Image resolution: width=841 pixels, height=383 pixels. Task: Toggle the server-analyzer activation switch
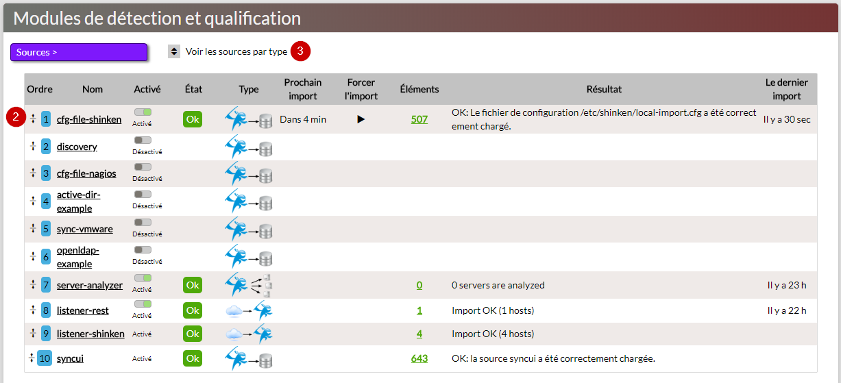[x=143, y=278]
